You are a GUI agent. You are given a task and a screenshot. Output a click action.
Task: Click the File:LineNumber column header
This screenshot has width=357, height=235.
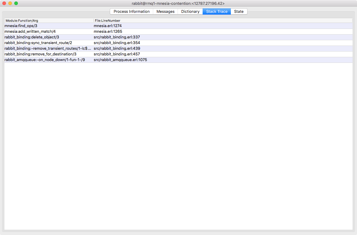pos(223,21)
